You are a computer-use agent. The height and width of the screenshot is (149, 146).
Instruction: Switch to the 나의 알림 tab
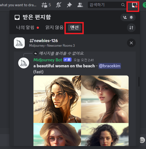[25, 27]
